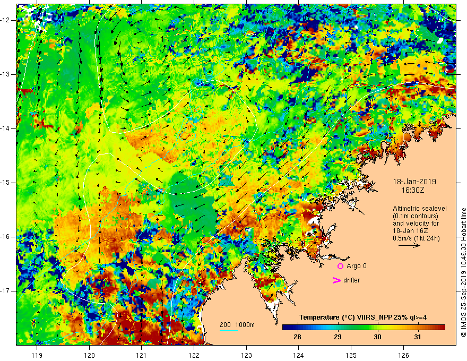Click latitude label '-14'
467x361 pixels.
click(x=5, y=128)
